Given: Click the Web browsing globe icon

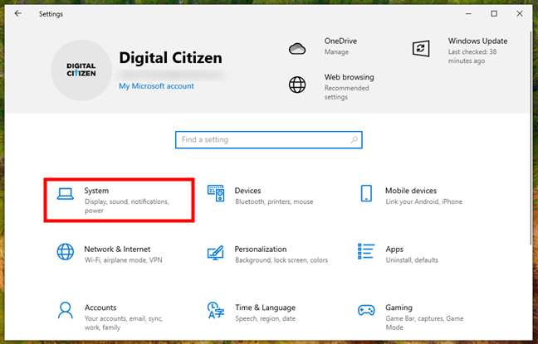Looking at the screenshot, I should (297, 85).
